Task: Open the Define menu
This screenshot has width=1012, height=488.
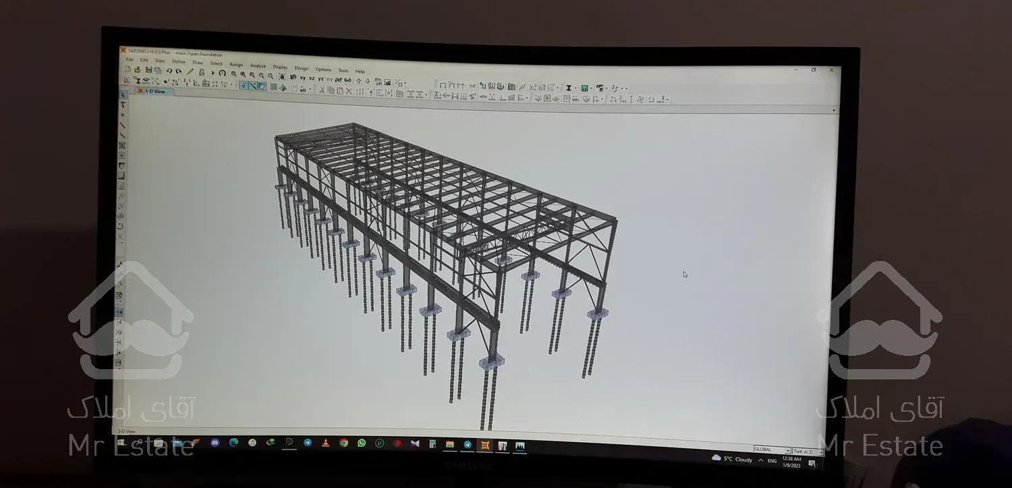Action: tap(178, 61)
